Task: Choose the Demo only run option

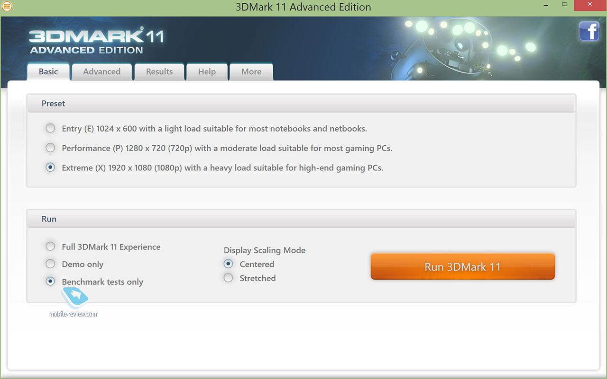Action: (x=50, y=264)
